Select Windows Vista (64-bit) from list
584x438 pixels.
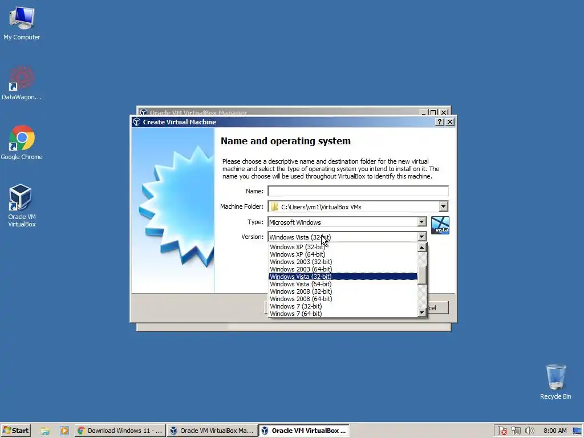click(343, 284)
